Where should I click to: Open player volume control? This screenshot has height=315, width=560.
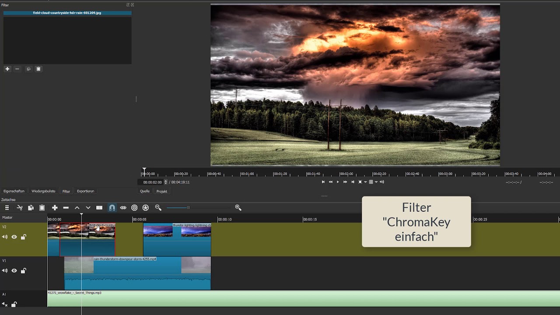coord(382,182)
